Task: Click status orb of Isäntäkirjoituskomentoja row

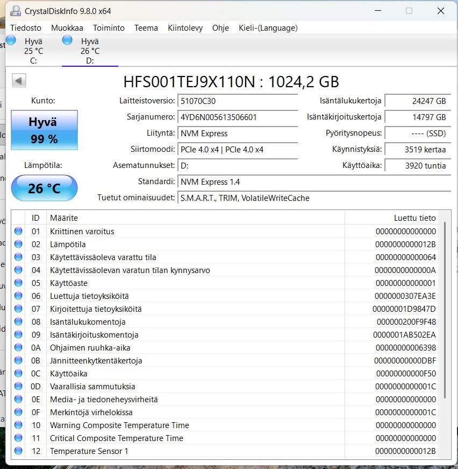Action: [18, 334]
